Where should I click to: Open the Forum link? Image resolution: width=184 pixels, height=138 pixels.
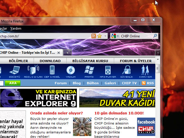61,83
